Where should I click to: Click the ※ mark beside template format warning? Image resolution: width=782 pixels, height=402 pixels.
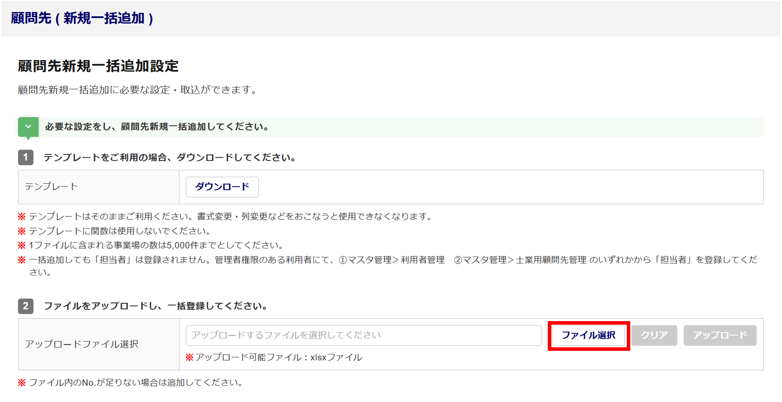click(22, 216)
